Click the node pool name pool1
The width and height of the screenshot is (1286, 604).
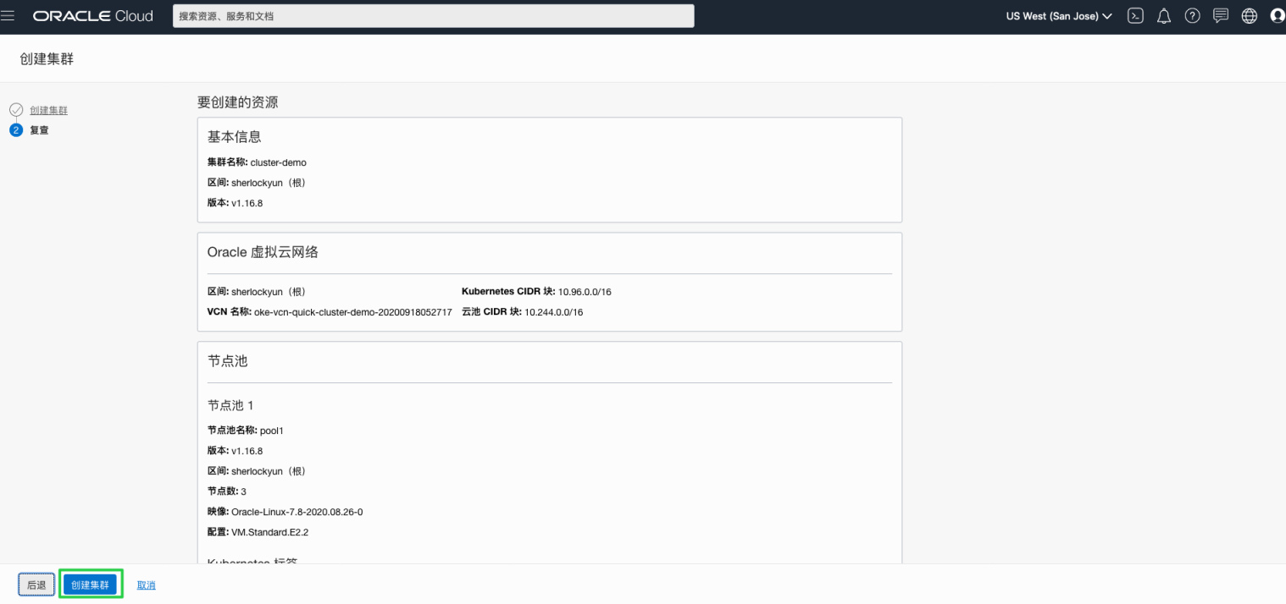tap(272, 431)
